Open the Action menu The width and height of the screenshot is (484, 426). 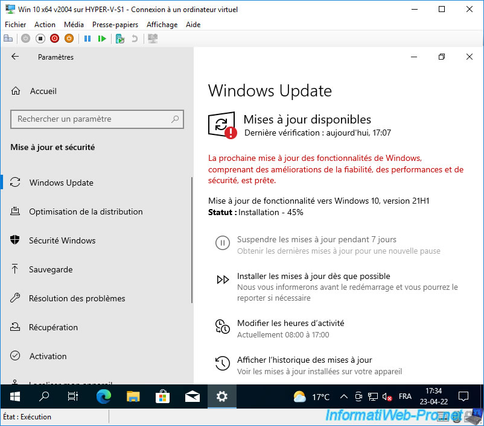pyautogui.click(x=45, y=25)
